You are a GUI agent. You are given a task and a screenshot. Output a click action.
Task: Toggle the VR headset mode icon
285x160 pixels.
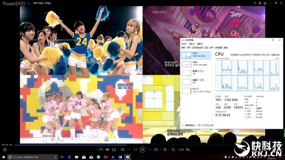pos(181,150)
